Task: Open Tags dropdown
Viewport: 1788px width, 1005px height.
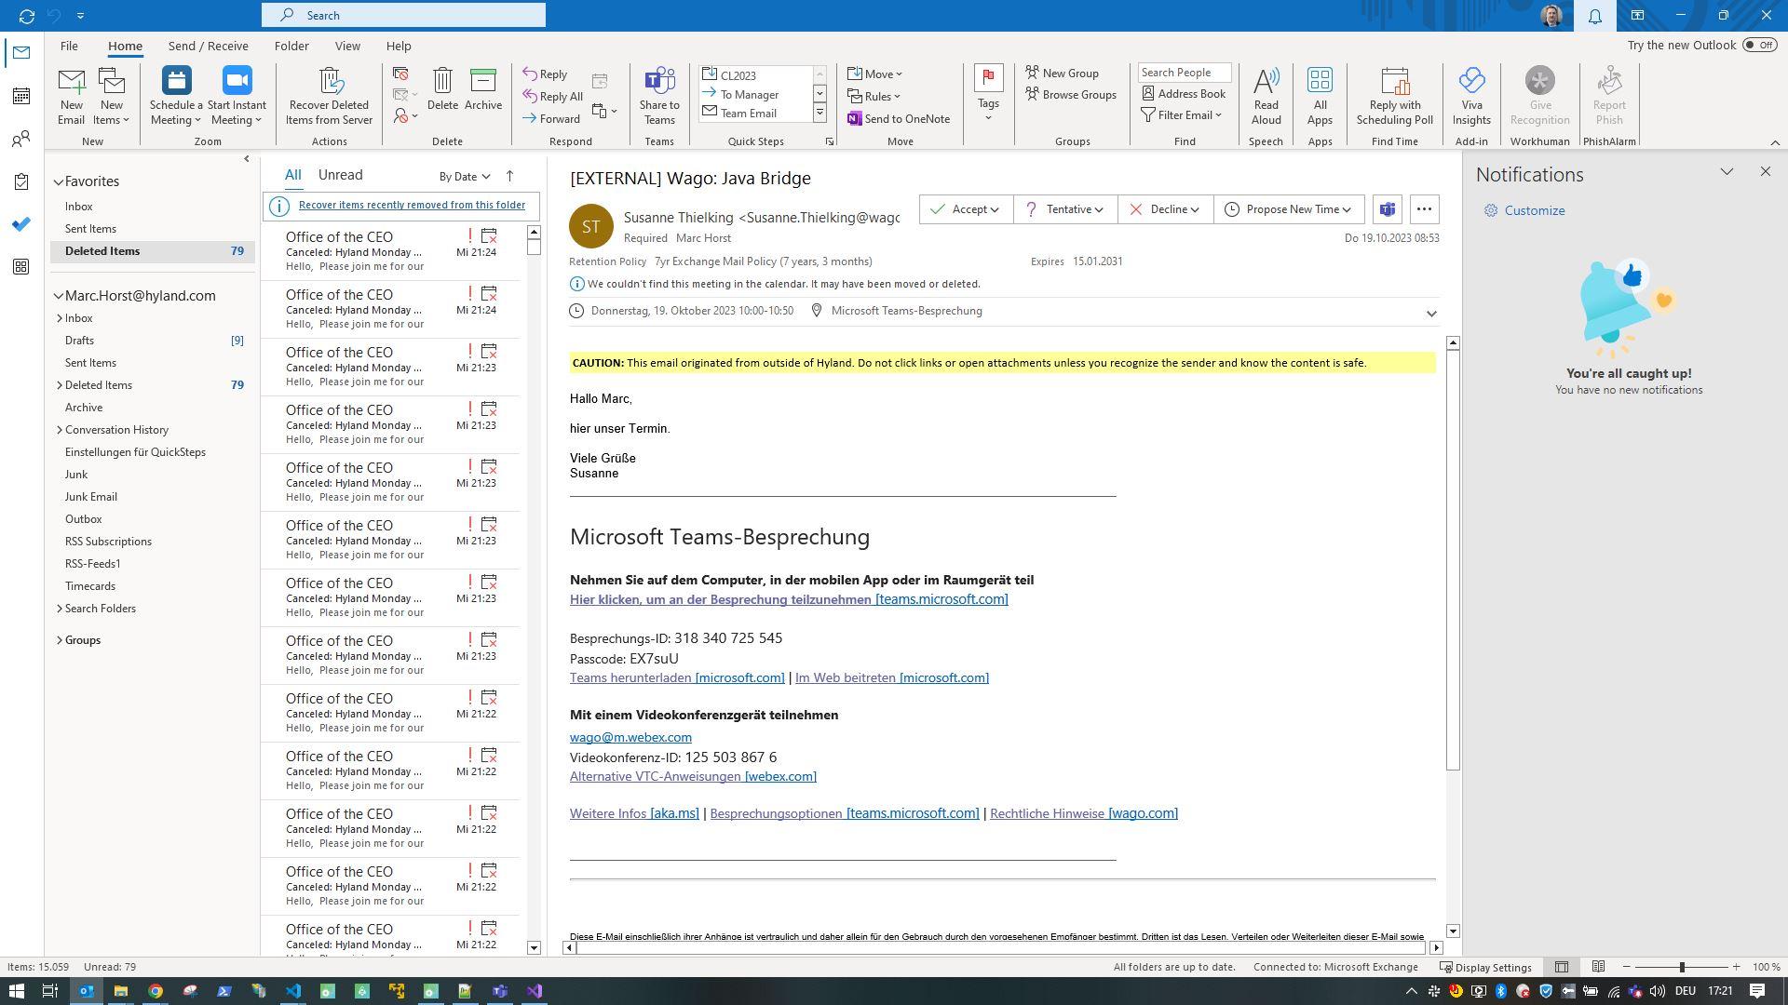Action: click(x=988, y=94)
